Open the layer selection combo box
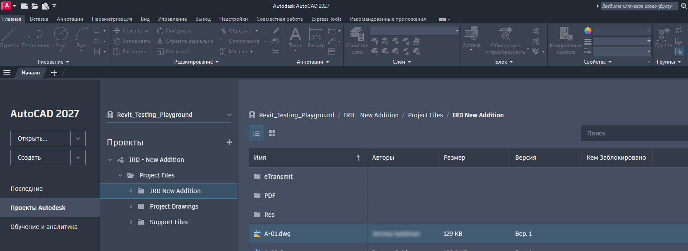The width and height of the screenshot is (688, 251). pos(415,31)
